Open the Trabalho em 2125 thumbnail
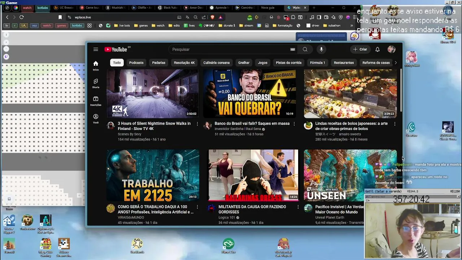This screenshot has height=260, width=462. coord(152,175)
